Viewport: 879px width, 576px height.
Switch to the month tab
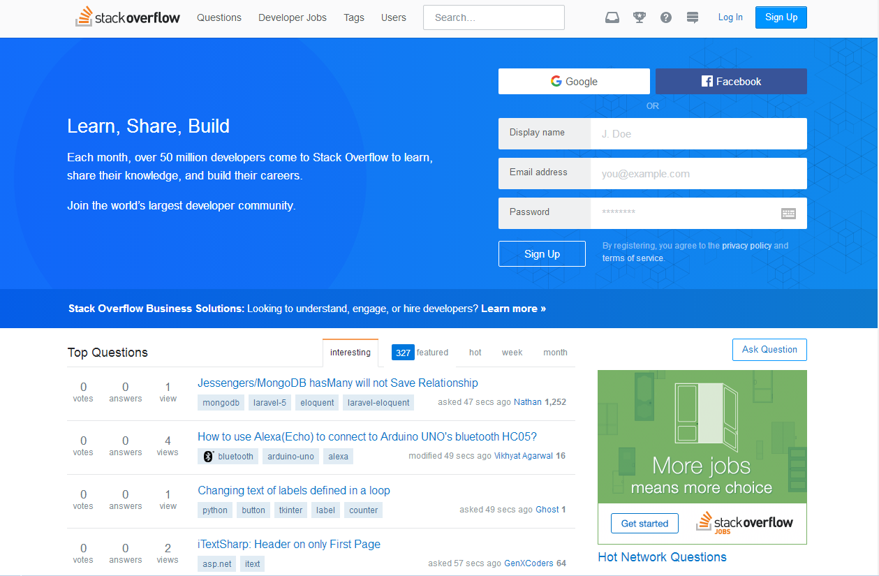tap(556, 353)
